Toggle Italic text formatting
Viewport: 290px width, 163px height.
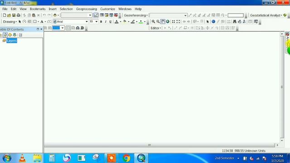point(106,22)
